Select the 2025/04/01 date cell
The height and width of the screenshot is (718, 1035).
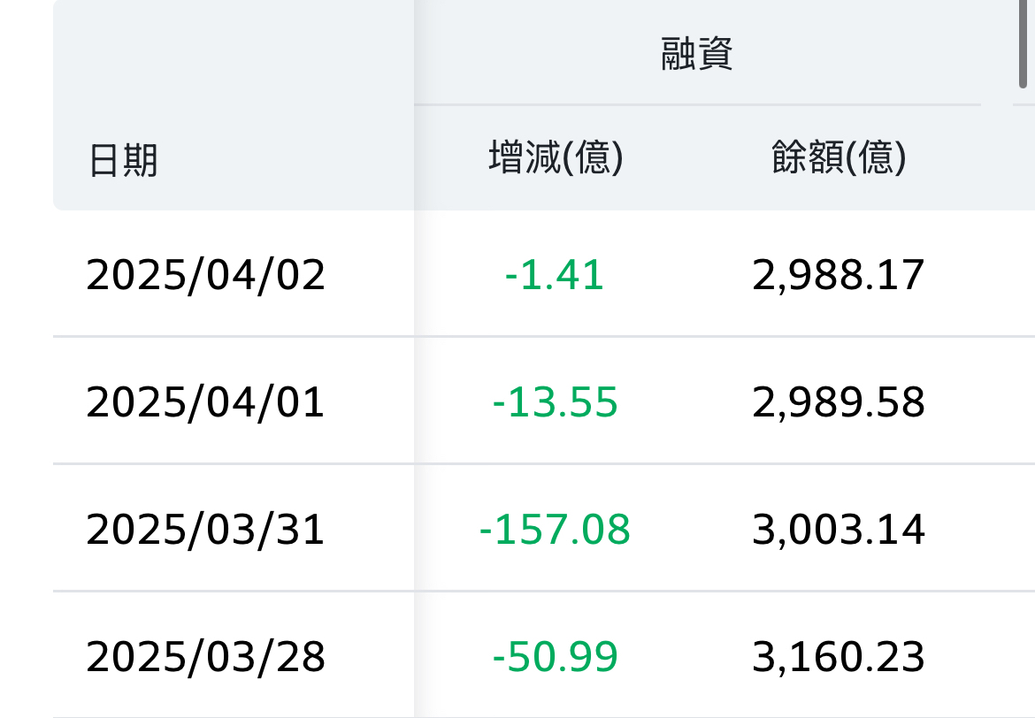tap(206, 402)
